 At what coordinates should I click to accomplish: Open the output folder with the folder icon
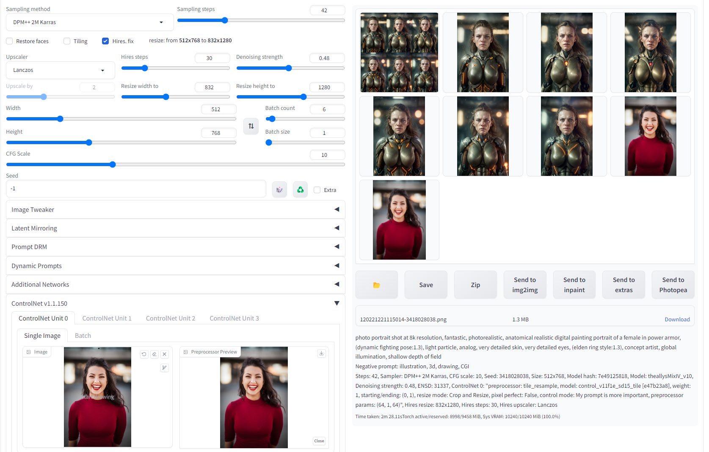point(376,285)
